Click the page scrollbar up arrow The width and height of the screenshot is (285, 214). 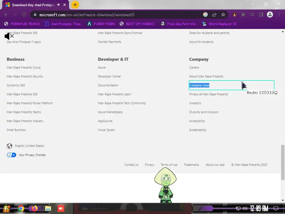pos(283,31)
